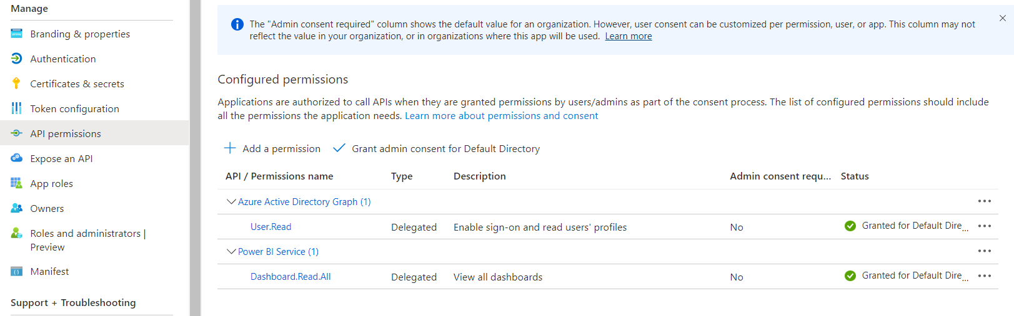1014x316 pixels.
Task: Click the App roles grid icon
Action: (17, 183)
